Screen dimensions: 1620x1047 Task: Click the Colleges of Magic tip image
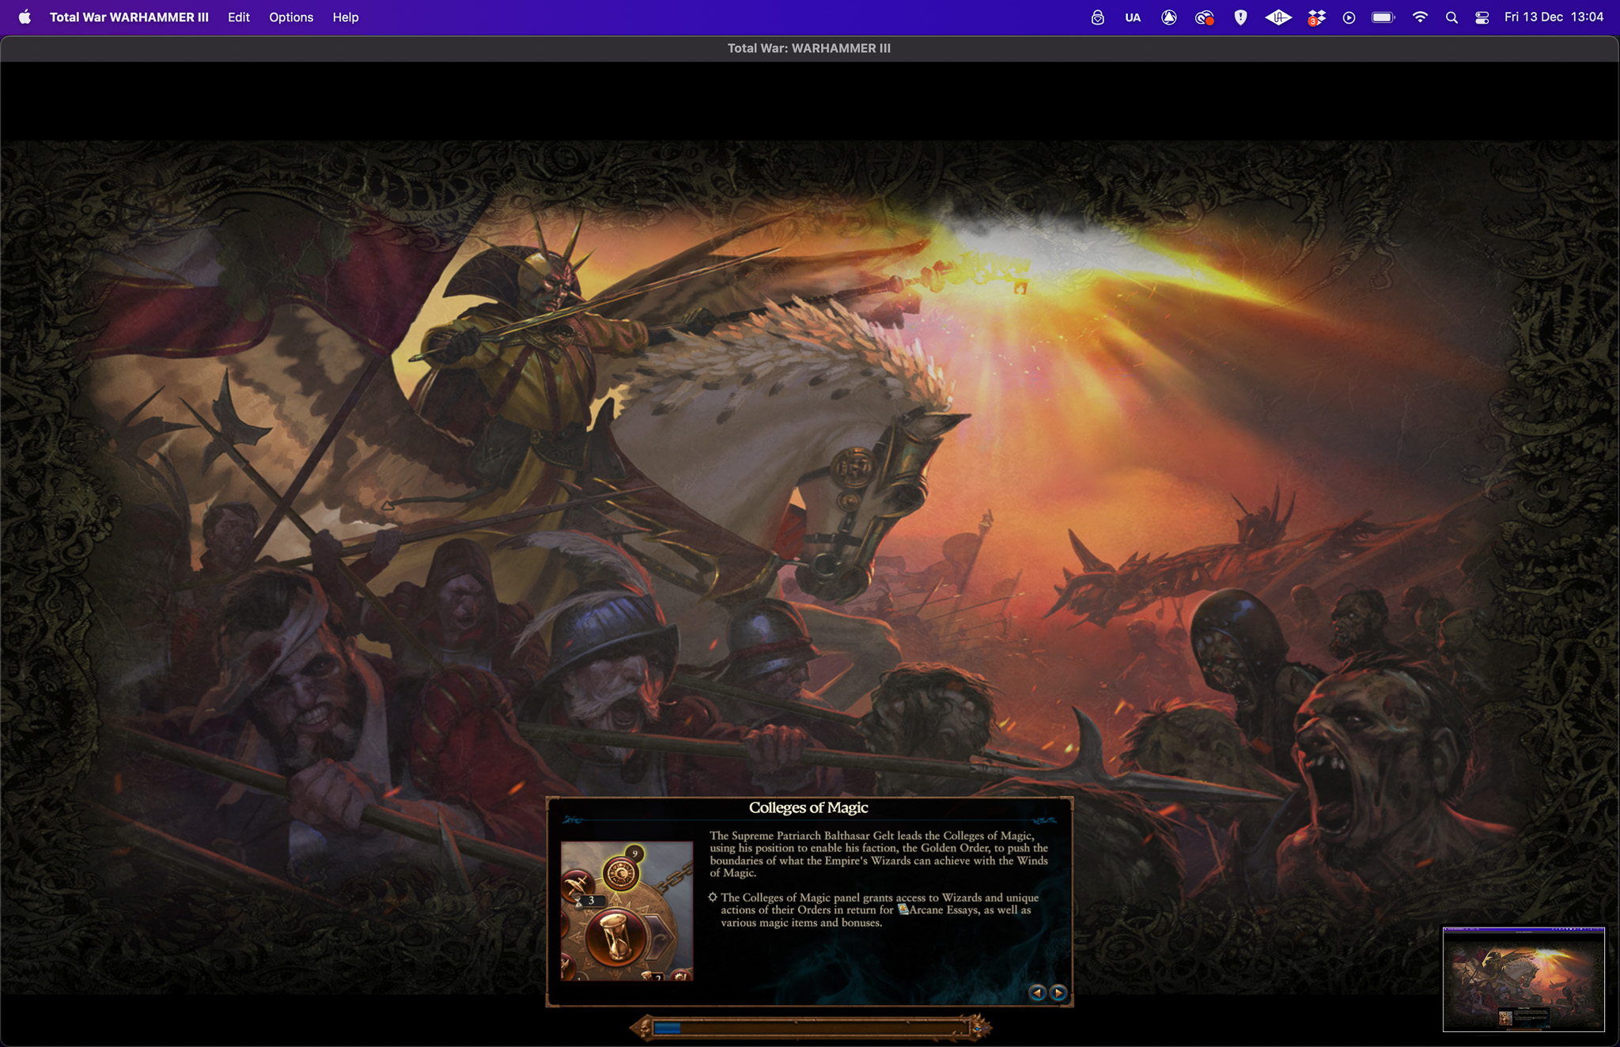tap(626, 911)
